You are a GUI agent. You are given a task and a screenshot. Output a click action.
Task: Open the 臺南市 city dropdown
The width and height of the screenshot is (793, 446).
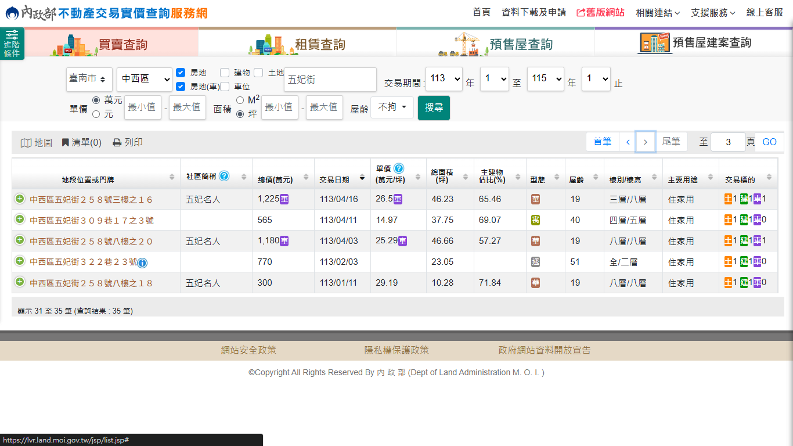(x=89, y=79)
